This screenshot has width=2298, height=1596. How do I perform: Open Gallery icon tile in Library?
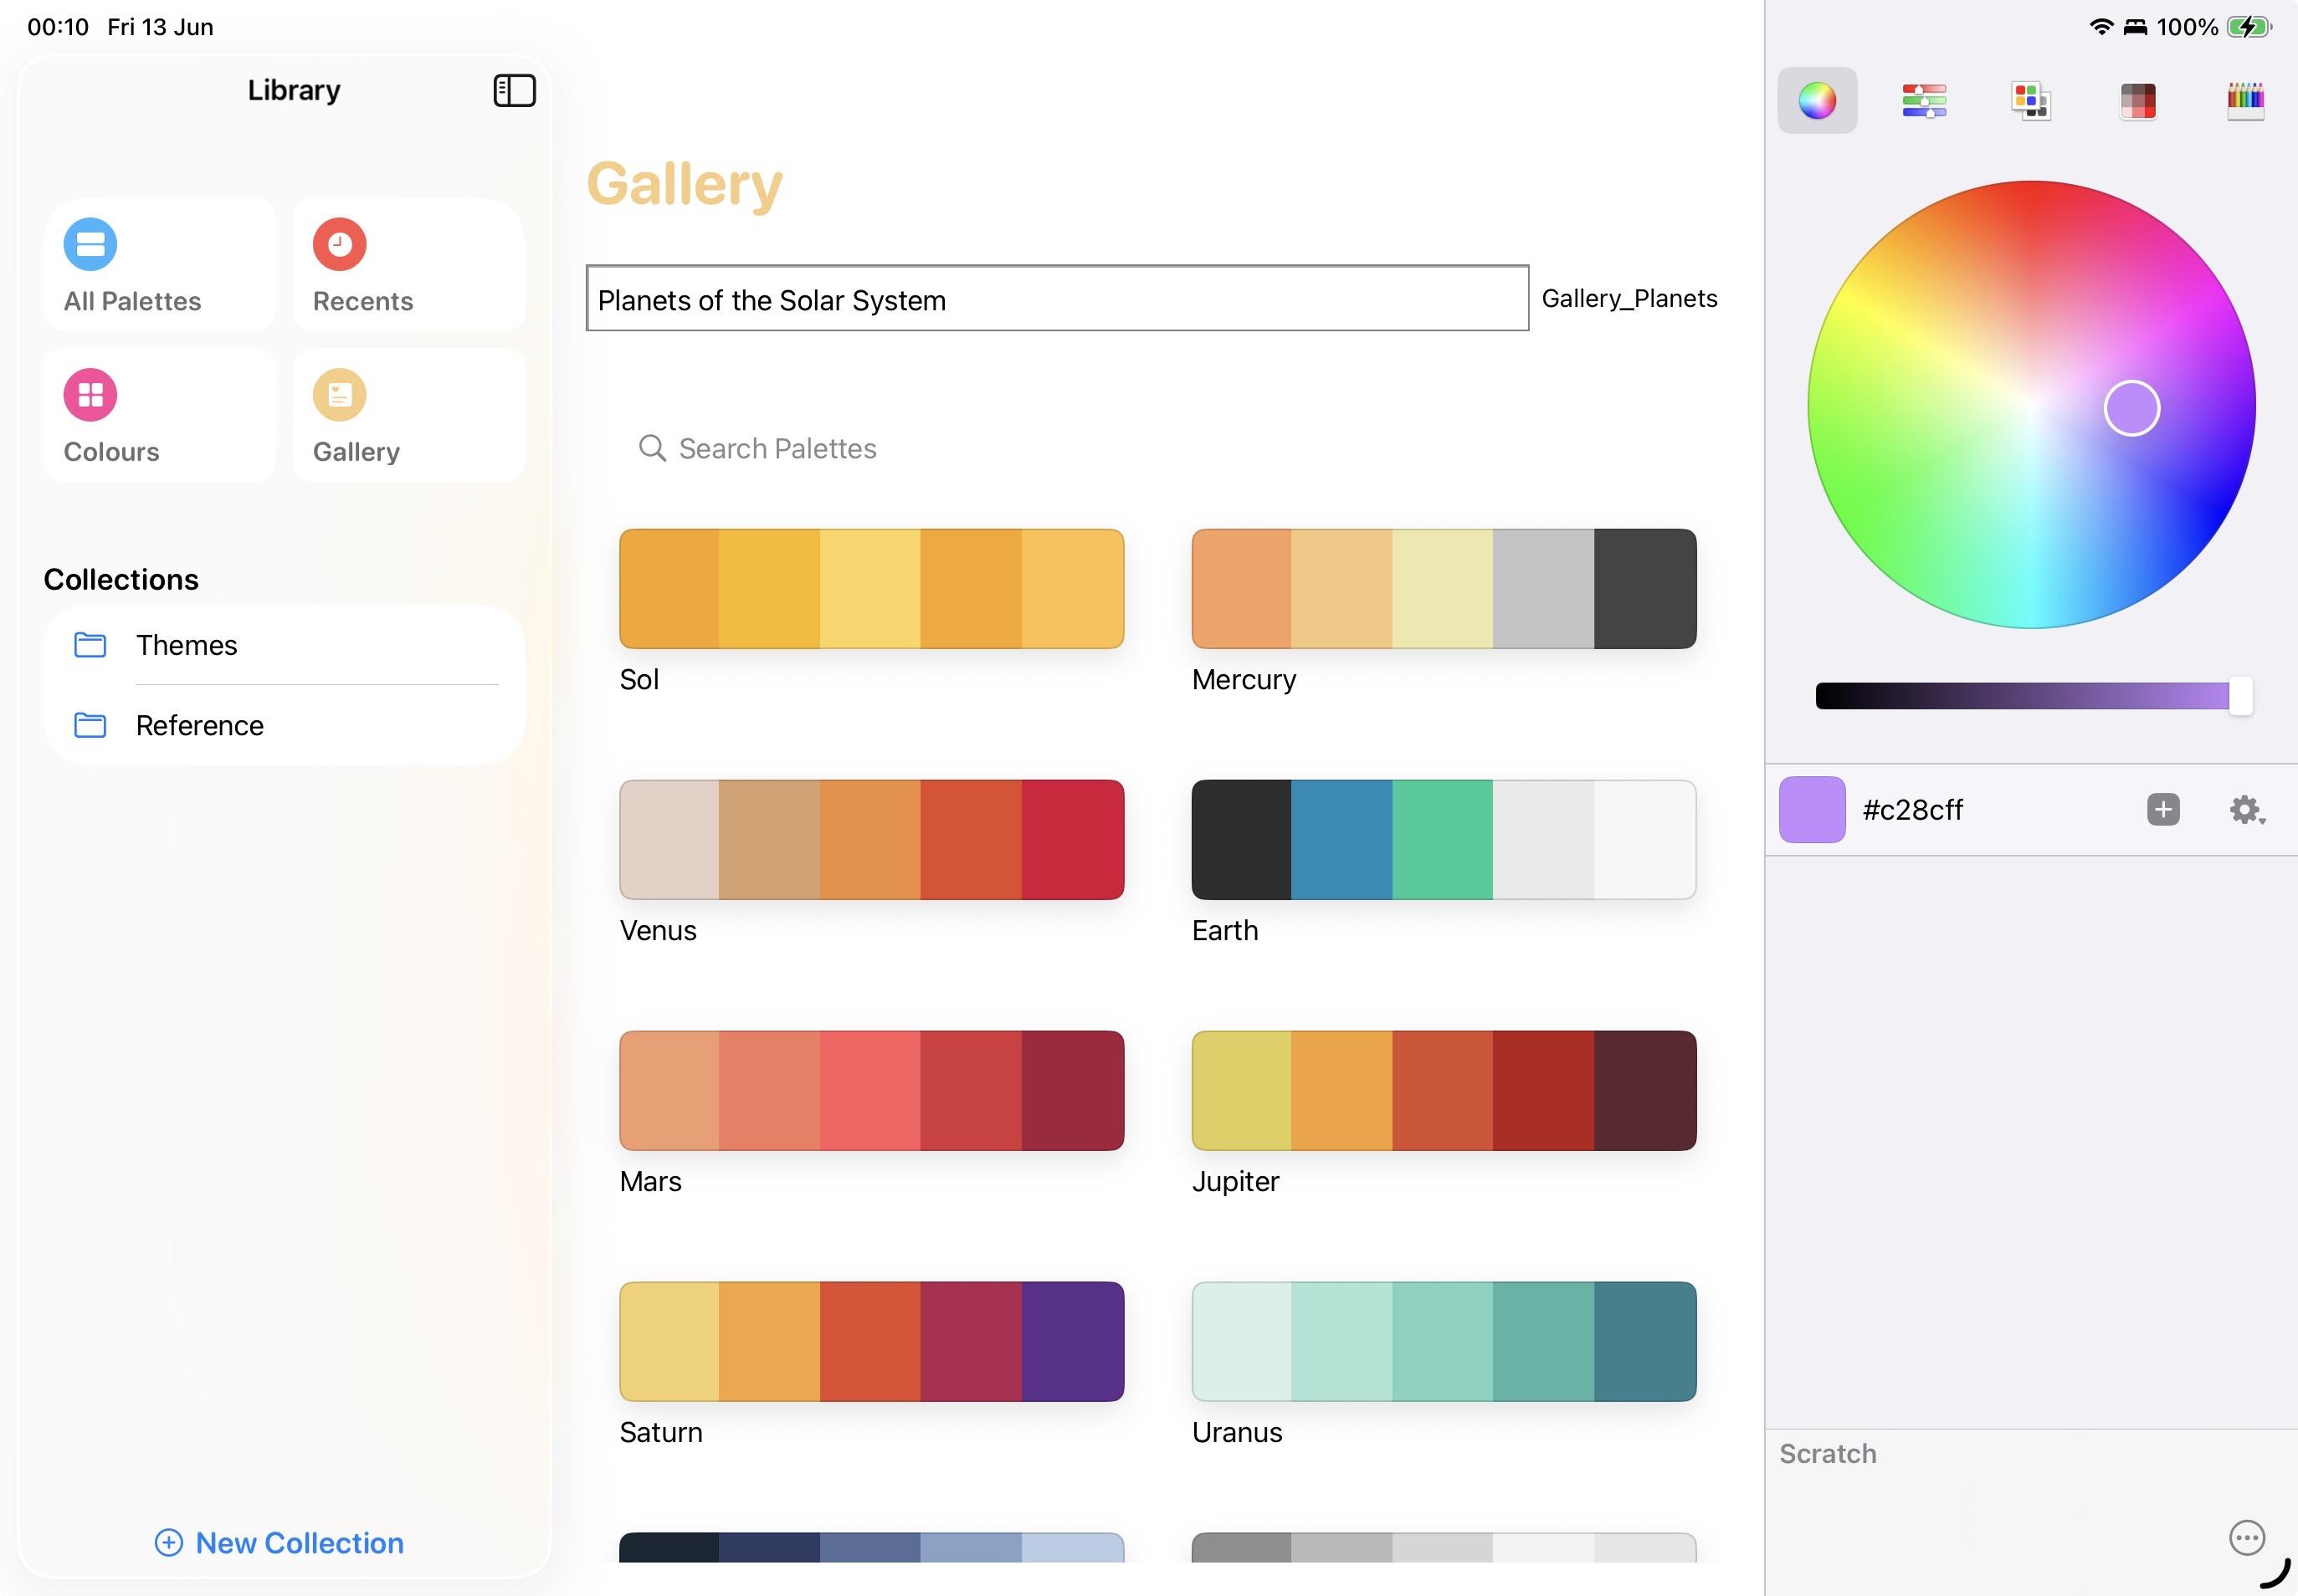408,415
